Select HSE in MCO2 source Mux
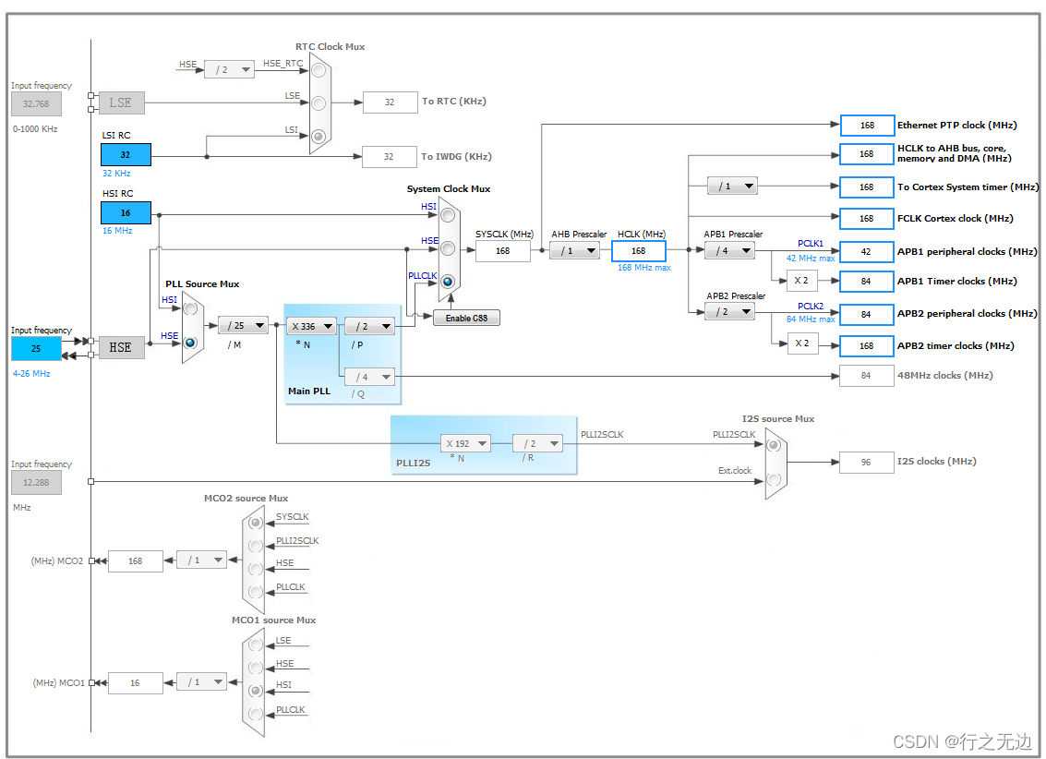1046x759 pixels. click(x=256, y=569)
